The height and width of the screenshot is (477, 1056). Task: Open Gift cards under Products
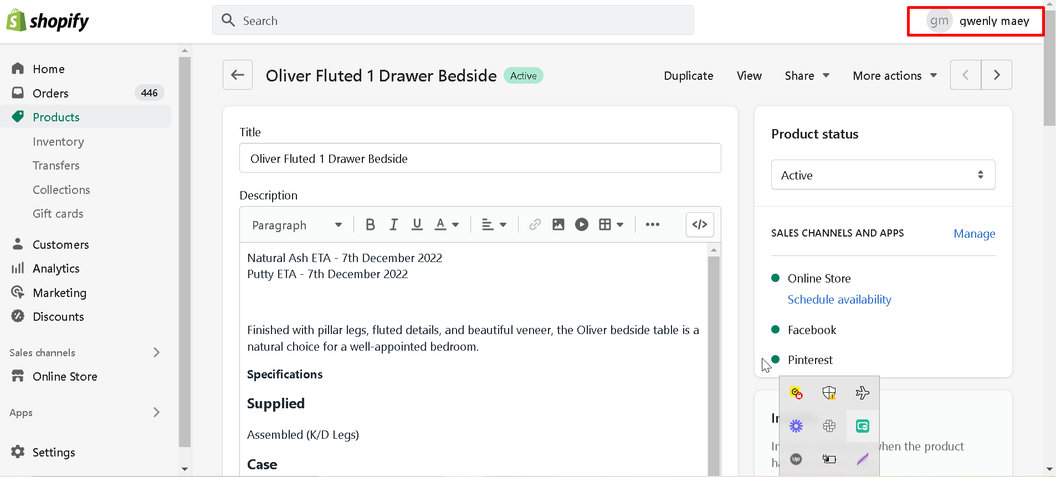(x=58, y=213)
